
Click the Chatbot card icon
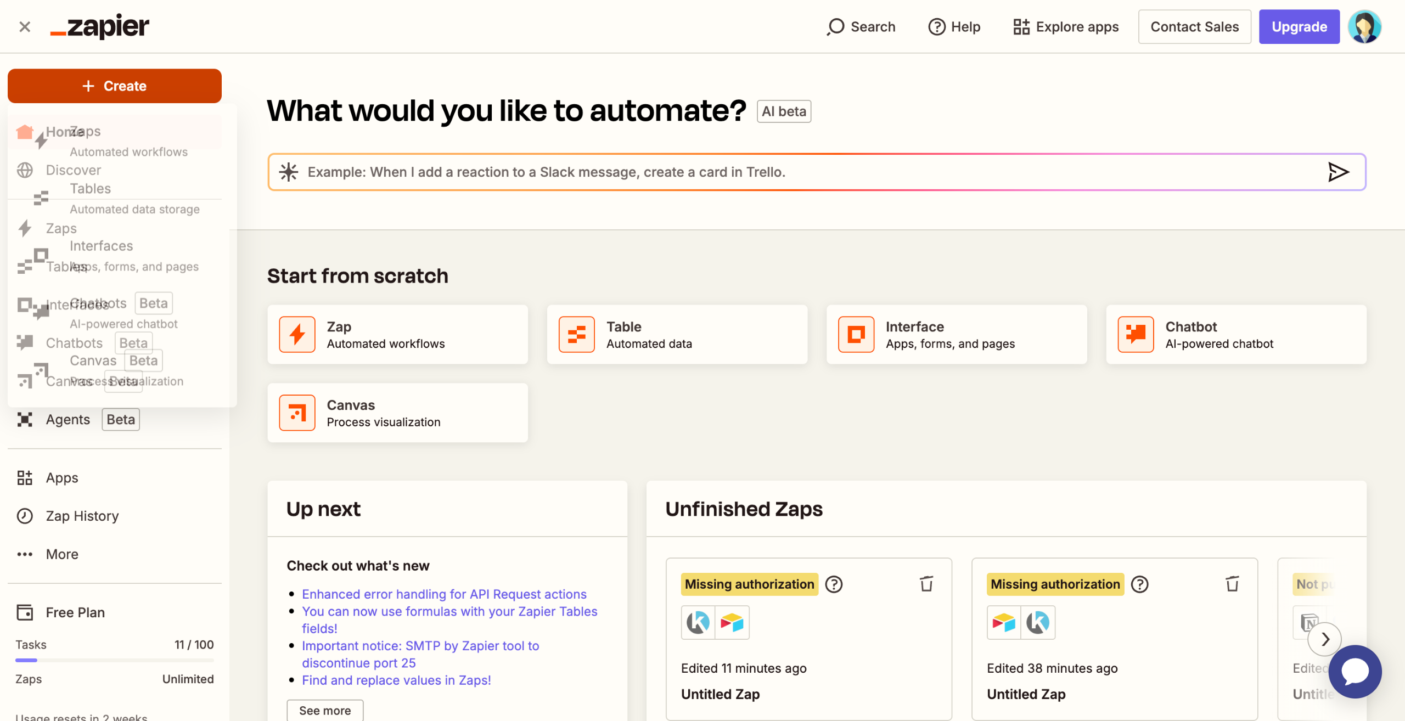tap(1136, 334)
